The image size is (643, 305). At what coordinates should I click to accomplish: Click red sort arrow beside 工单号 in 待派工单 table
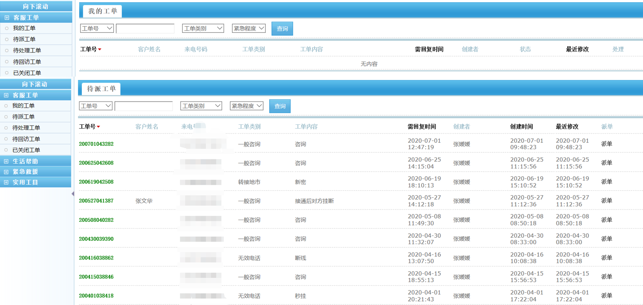[x=98, y=127]
